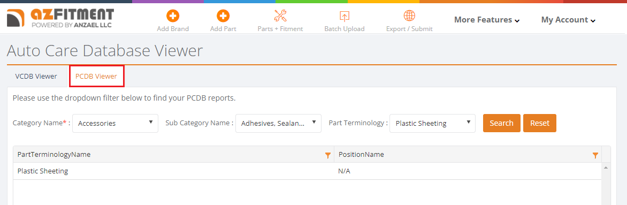Open the Part Terminology dropdown
This screenshot has height=205, width=627.
[x=432, y=123]
